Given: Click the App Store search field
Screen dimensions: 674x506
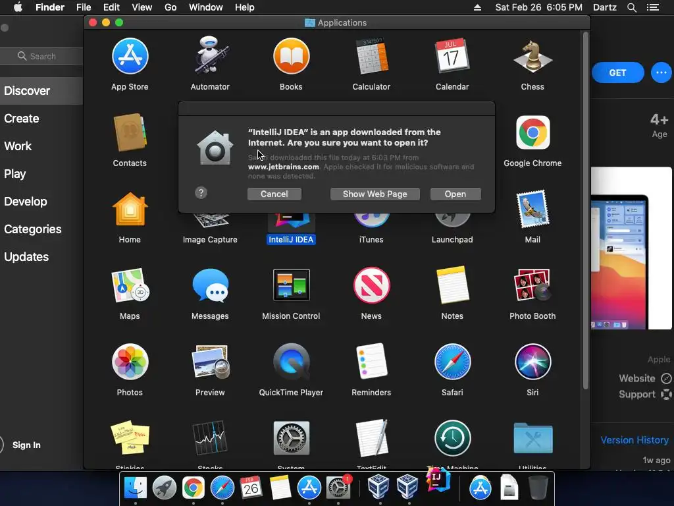Looking at the screenshot, I should click(41, 56).
